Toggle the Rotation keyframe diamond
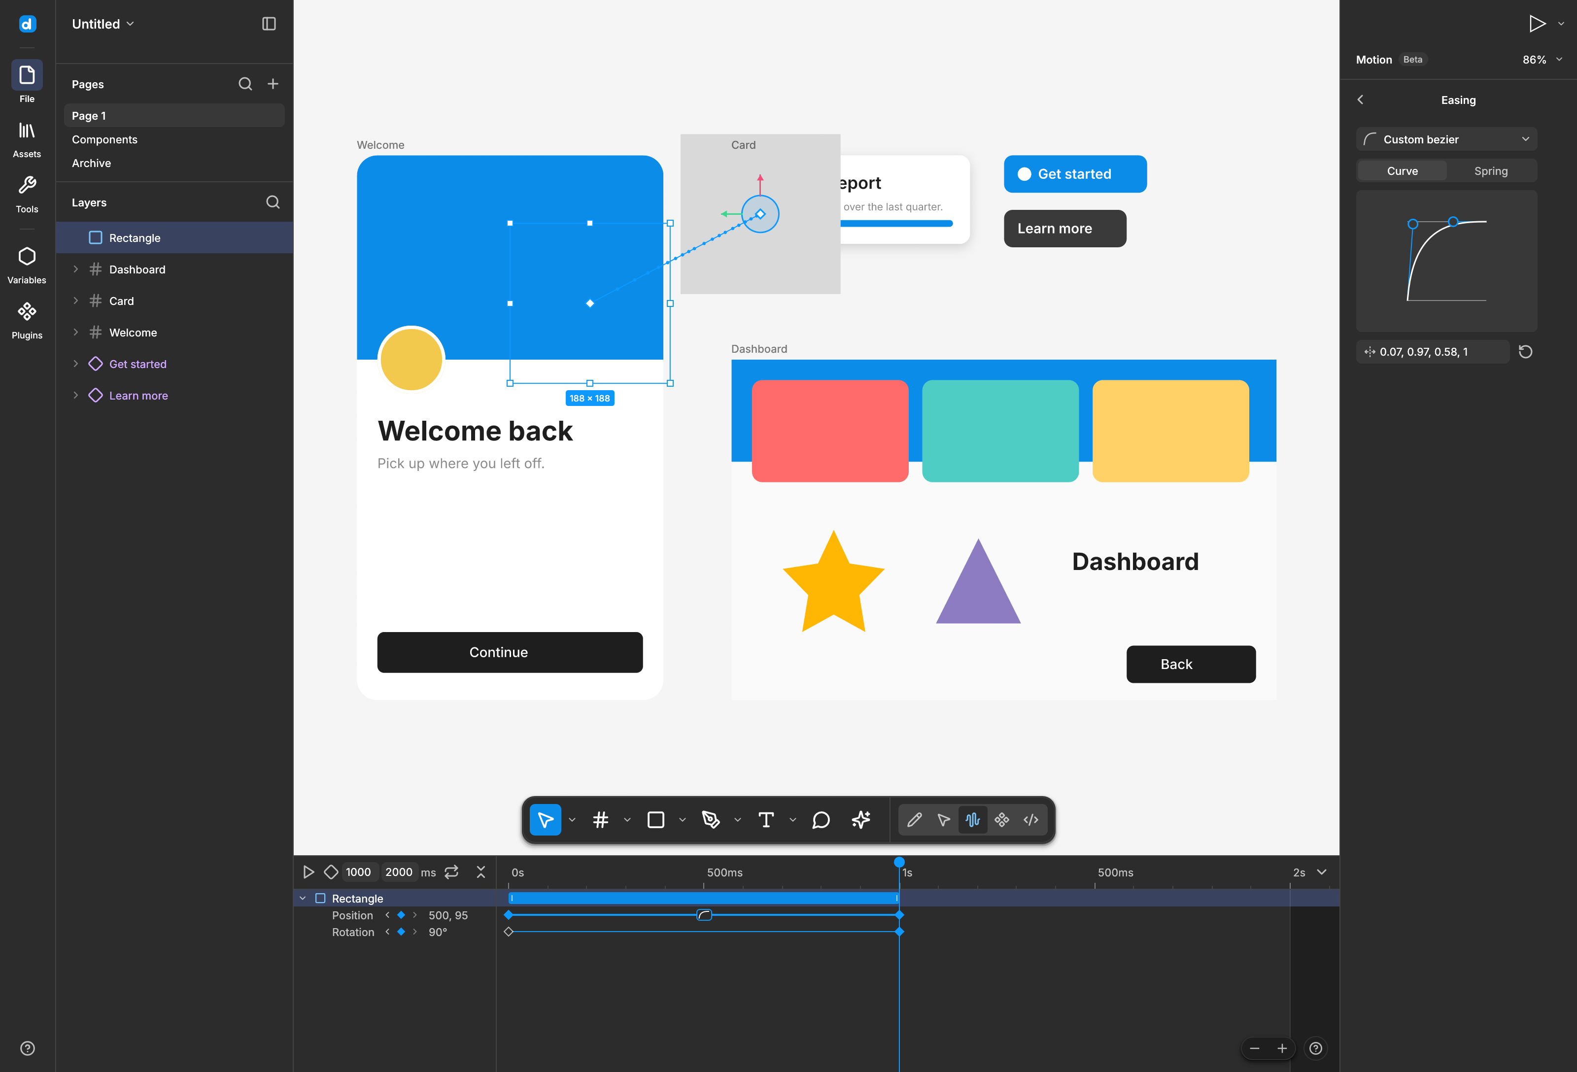The height and width of the screenshot is (1072, 1577). click(x=401, y=932)
